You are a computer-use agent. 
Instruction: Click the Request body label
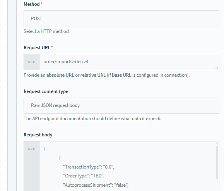38,135
